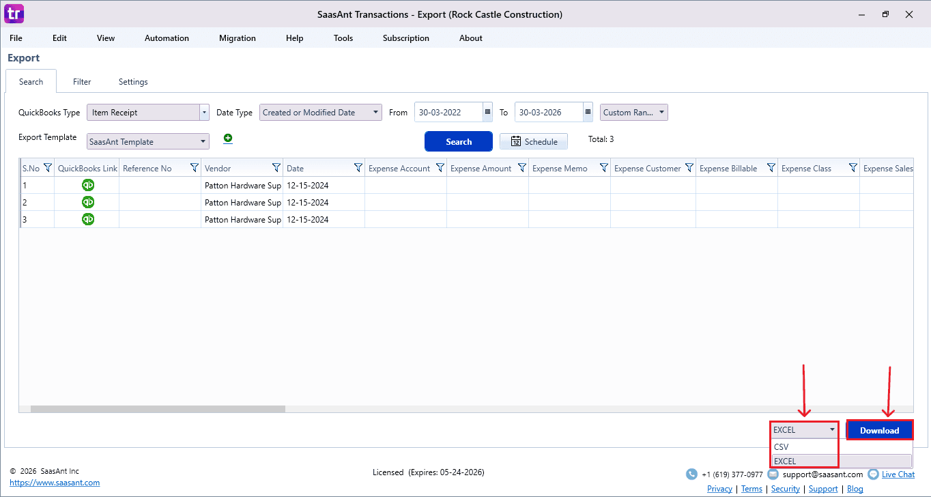
Task: Click the To date input field
Action: point(549,113)
